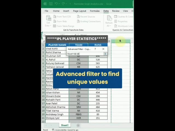Select cell with Arshdeep Singh
Screen dimensions: 175x131
(x=57, y=114)
